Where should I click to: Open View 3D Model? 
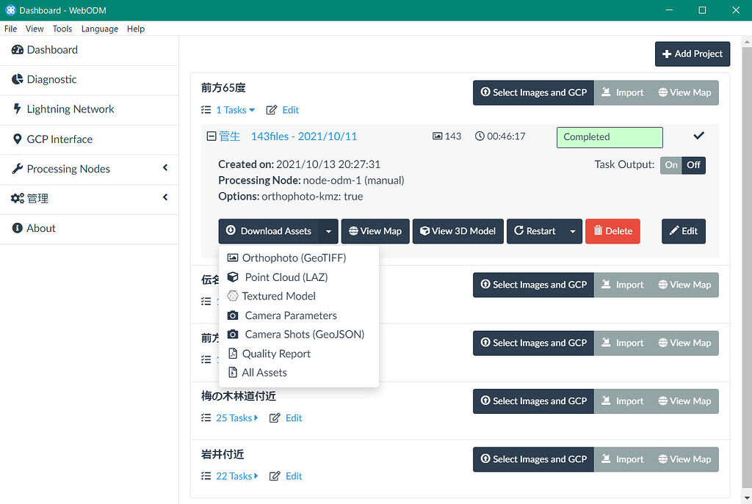458,231
